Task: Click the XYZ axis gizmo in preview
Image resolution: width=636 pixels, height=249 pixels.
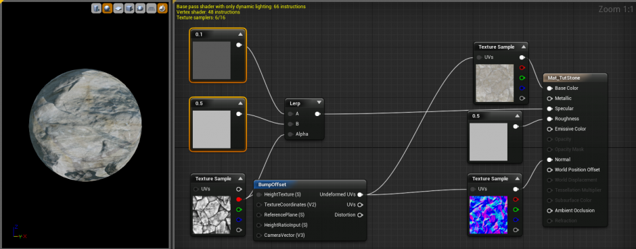Action: tap(19, 231)
